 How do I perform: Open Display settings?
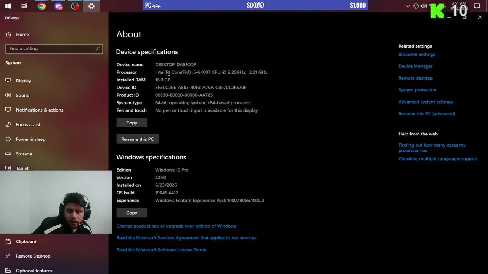(x=23, y=81)
